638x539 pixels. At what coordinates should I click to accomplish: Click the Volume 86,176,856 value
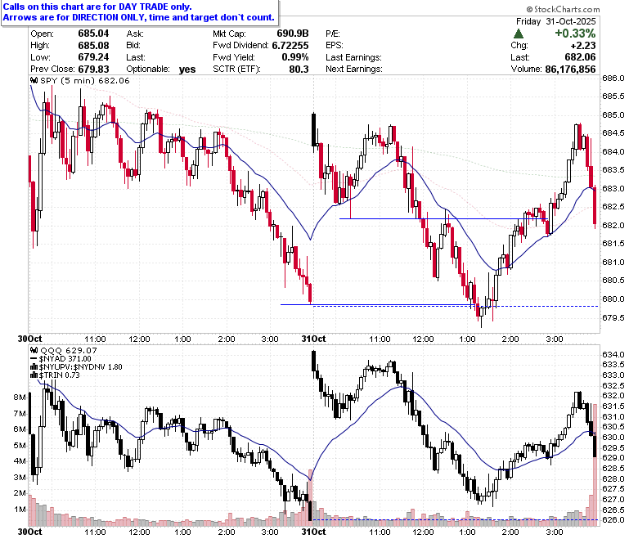[x=570, y=70]
